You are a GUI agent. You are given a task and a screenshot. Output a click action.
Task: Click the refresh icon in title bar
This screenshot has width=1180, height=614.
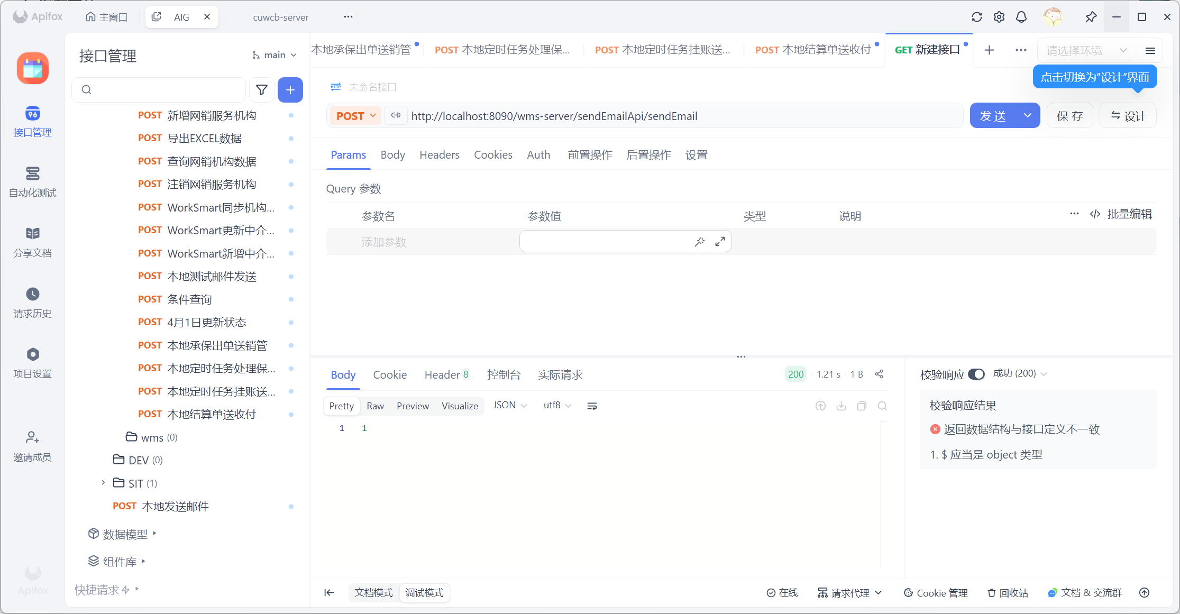[976, 17]
